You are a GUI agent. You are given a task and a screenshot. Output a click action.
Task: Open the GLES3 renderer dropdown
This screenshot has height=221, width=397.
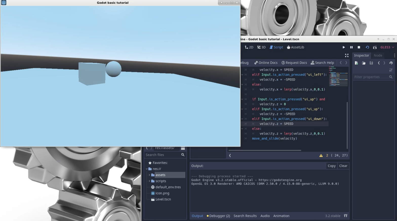[387, 47]
